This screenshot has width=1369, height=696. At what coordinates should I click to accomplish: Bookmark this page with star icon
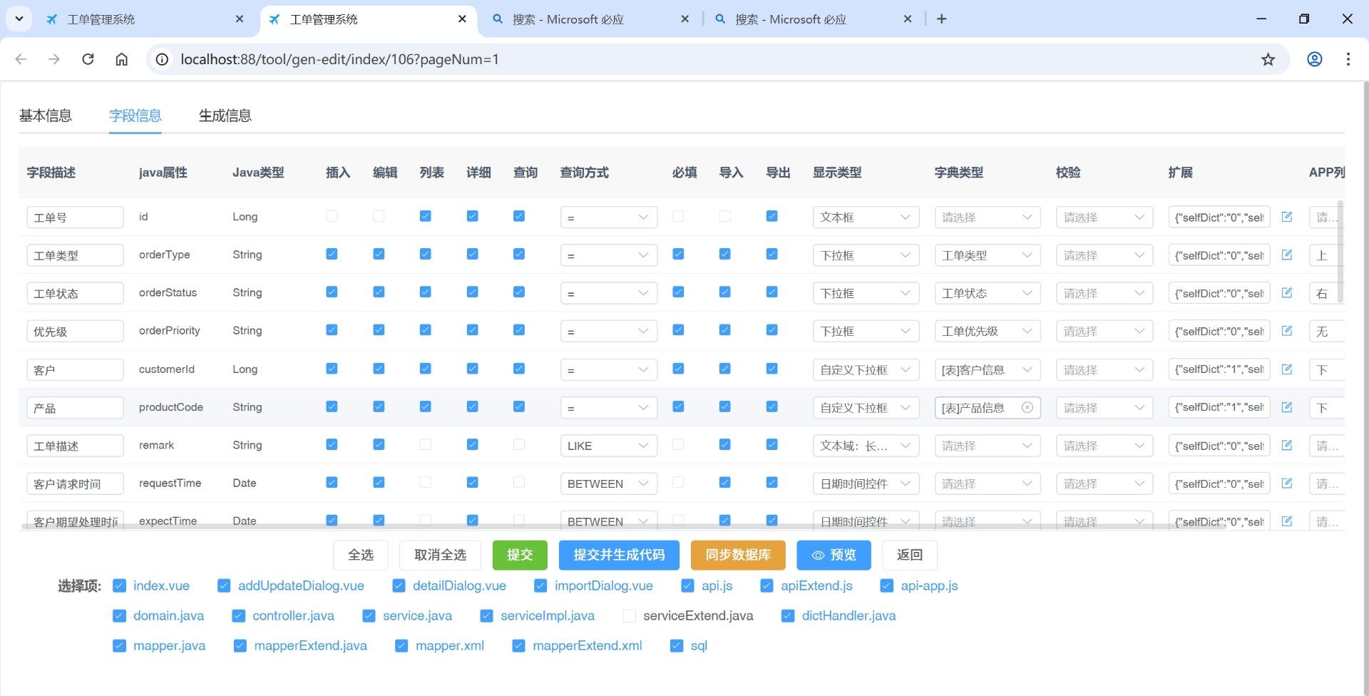click(1268, 59)
